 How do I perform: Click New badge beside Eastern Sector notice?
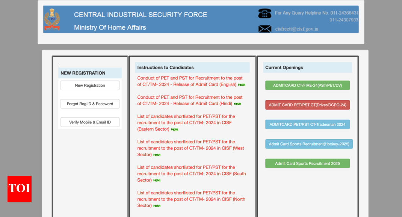pyautogui.click(x=175, y=130)
